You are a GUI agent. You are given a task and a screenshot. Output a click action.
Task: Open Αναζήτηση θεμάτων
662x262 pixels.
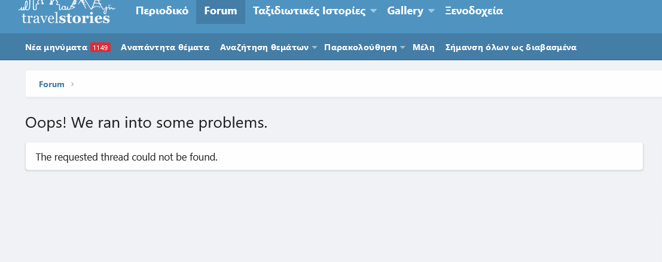(264, 47)
